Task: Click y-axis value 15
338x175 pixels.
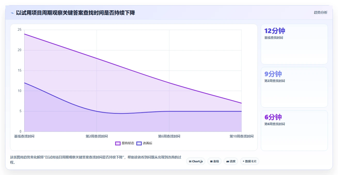Action: tap(19, 71)
